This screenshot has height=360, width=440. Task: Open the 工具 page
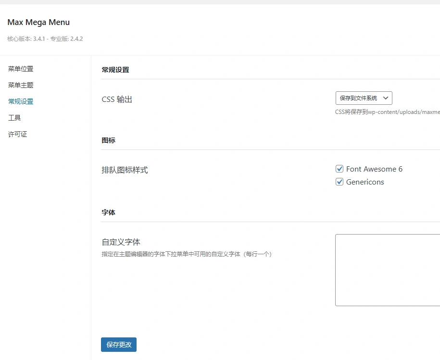point(14,118)
